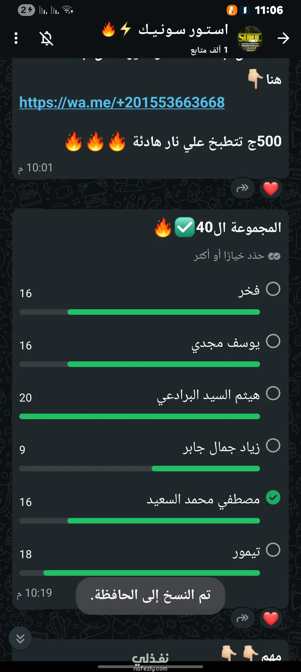This screenshot has height=672, width=301.
Task: Tap the back arrow in header
Action: coord(283,38)
